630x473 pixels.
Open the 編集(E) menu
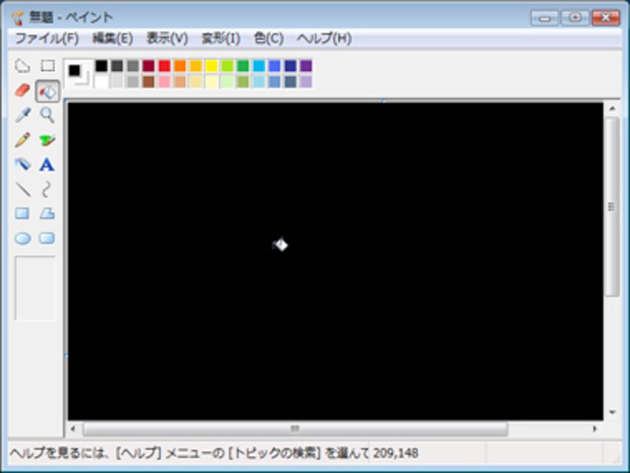[113, 39]
